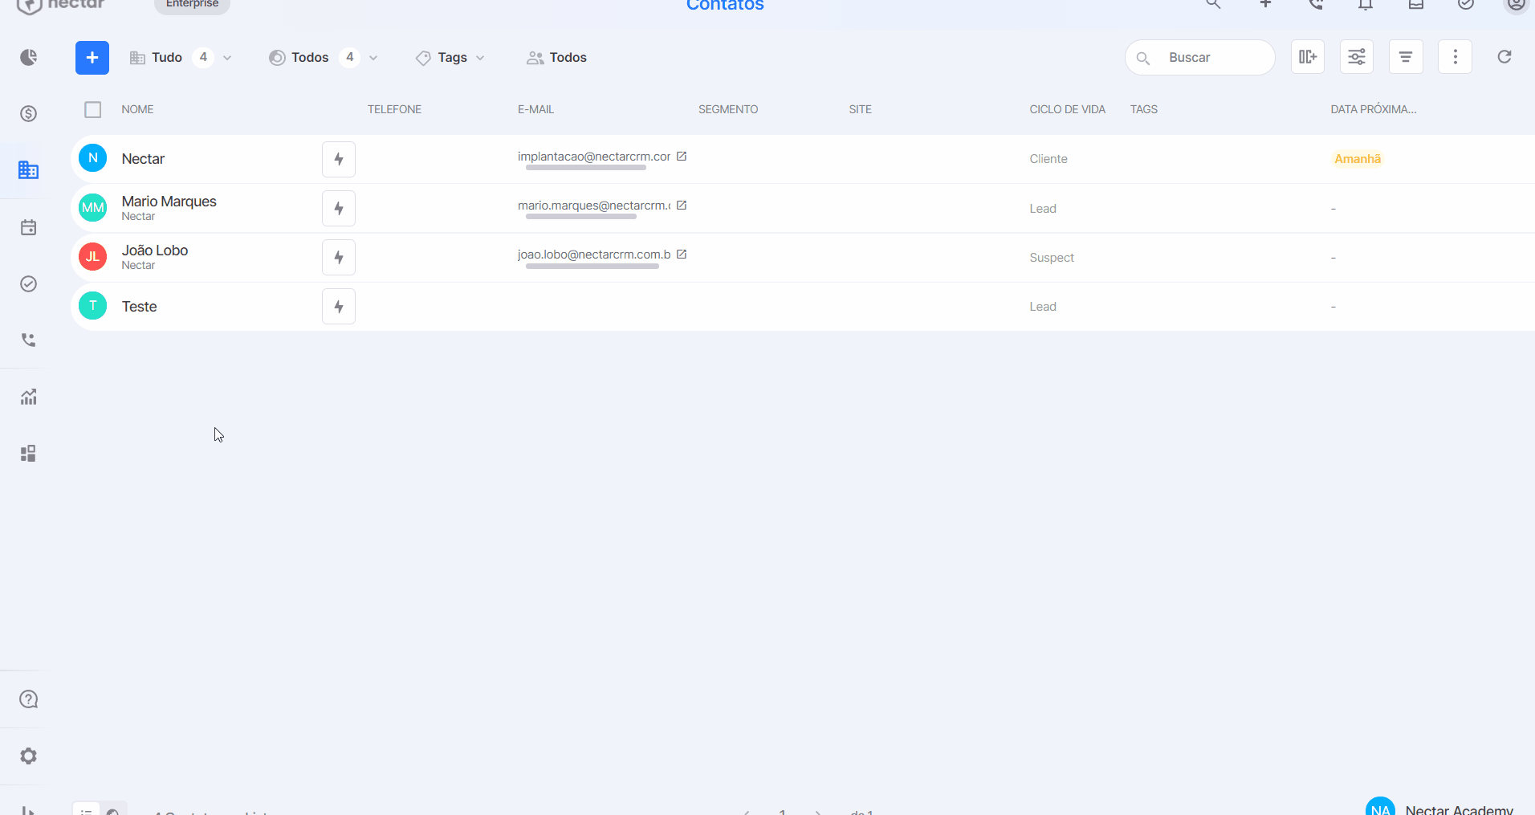Click the blue add contact plus button
Screen dimensions: 1535x815
point(92,58)
